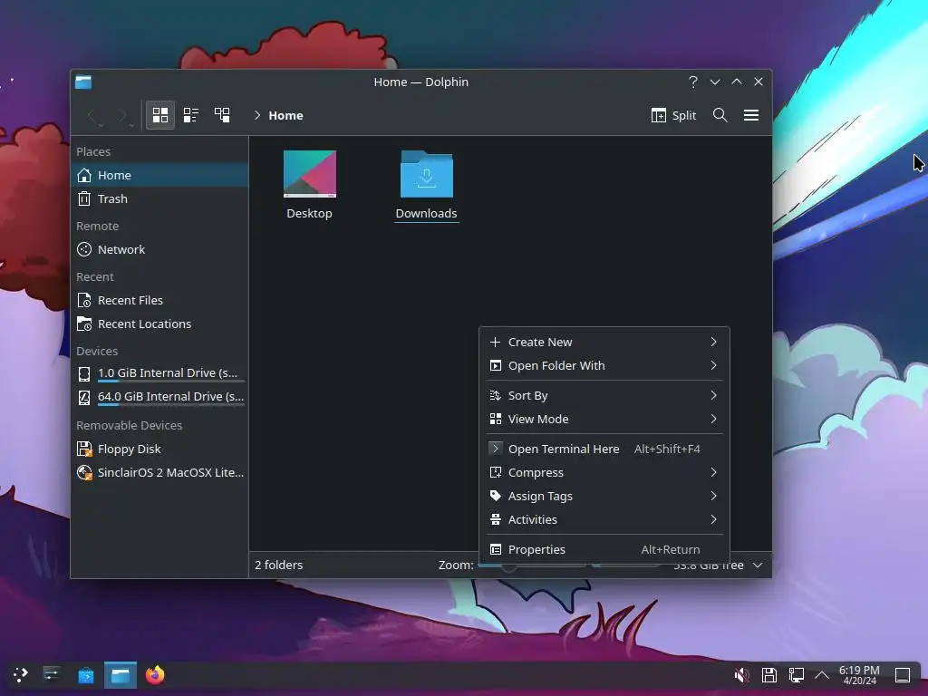Expand hidden system tray icons arrow

point(822,675)
